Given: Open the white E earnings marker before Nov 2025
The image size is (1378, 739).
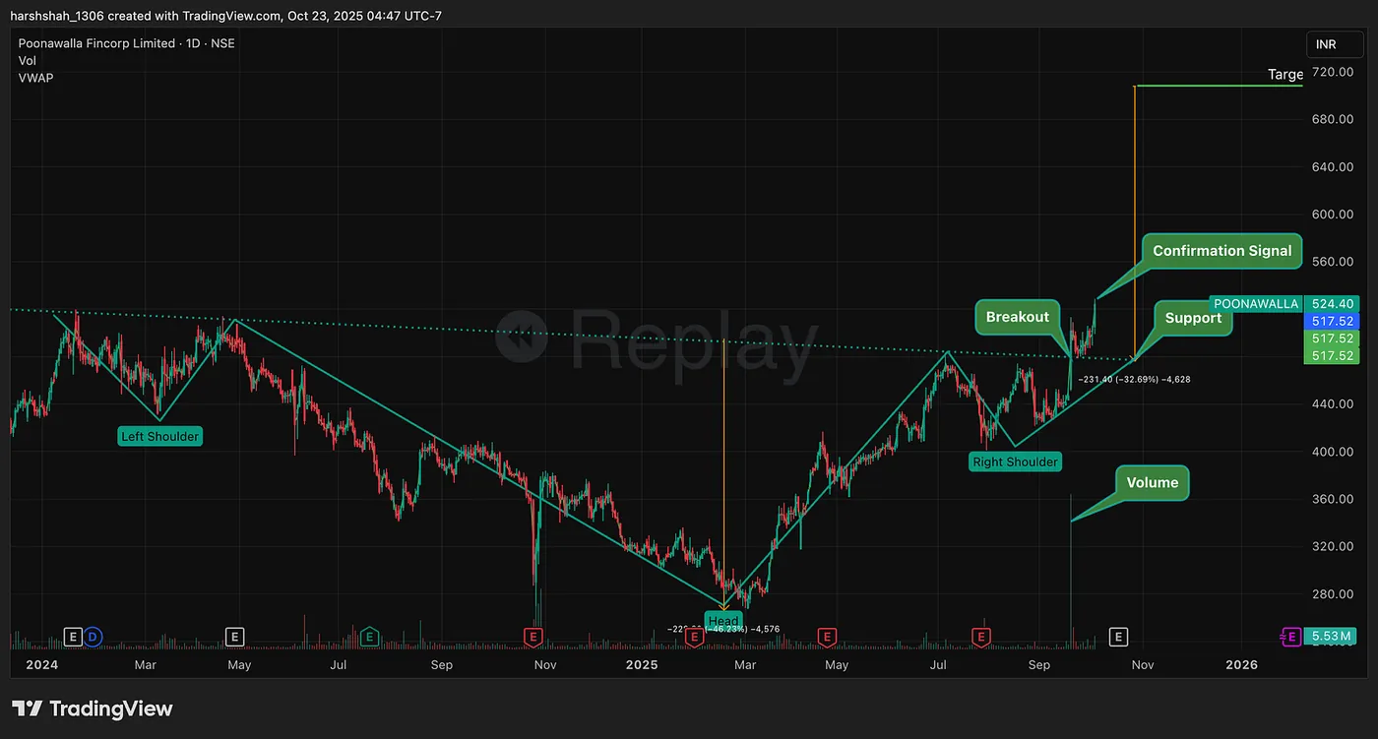Looking at the screenshot, I should (x=1118, y=637).
